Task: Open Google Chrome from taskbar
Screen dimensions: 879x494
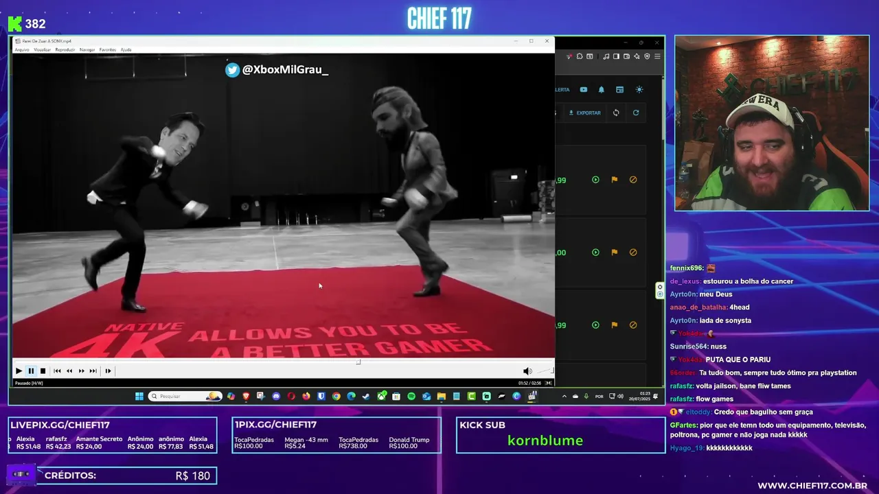Action: pos(336,396)
